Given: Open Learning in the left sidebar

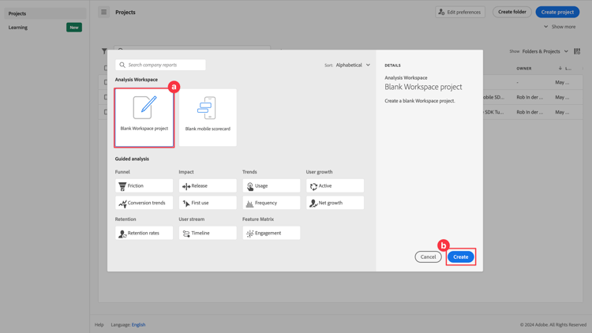Looking at the screenshot, I should 18,28.
